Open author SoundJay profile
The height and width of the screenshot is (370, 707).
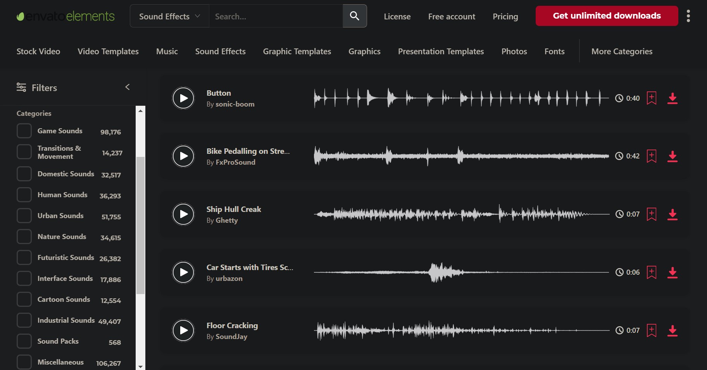(x=231, y=337)
